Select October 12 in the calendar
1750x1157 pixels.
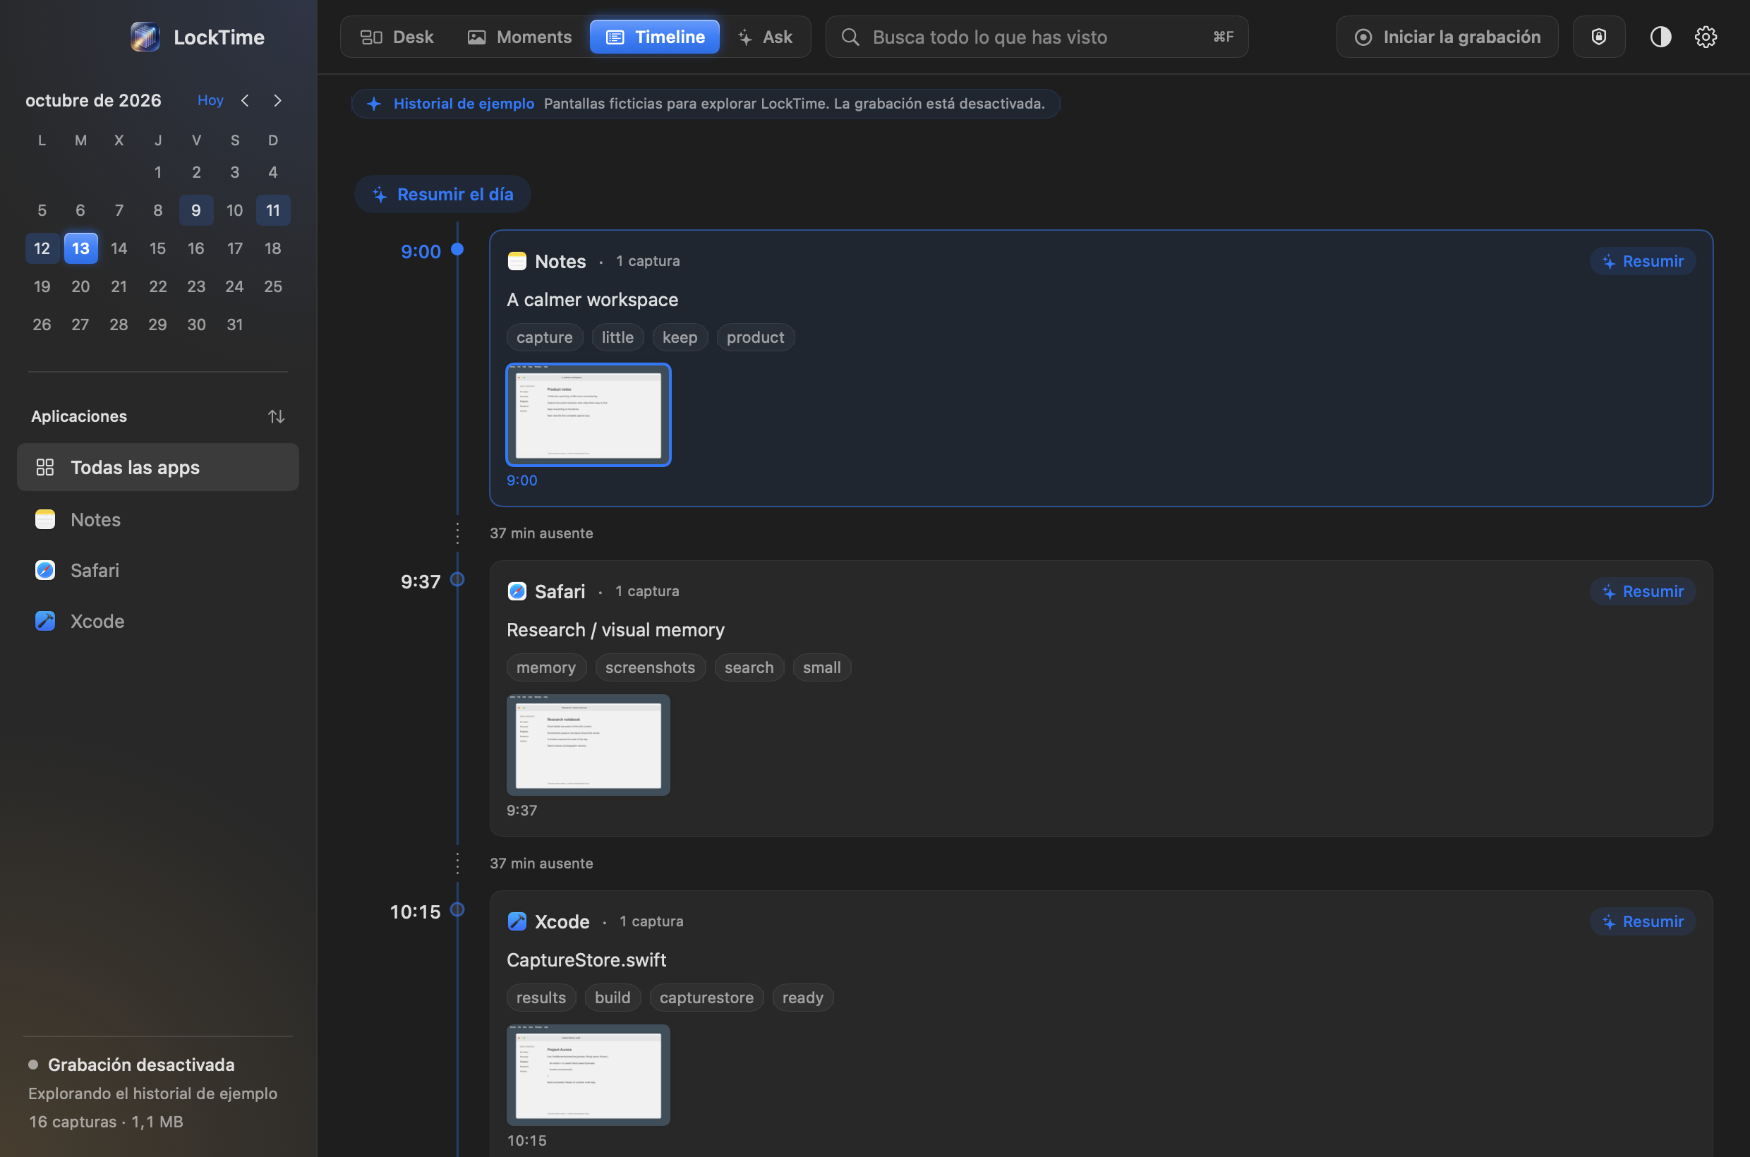(x=42, y=248)
